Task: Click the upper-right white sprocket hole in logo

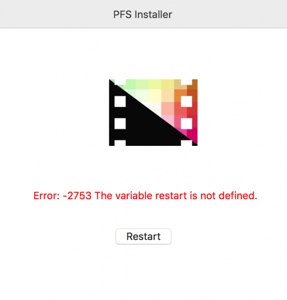Action: pos(187,101)
